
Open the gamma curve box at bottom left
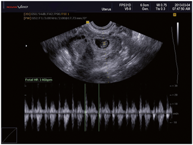[9, 135]
